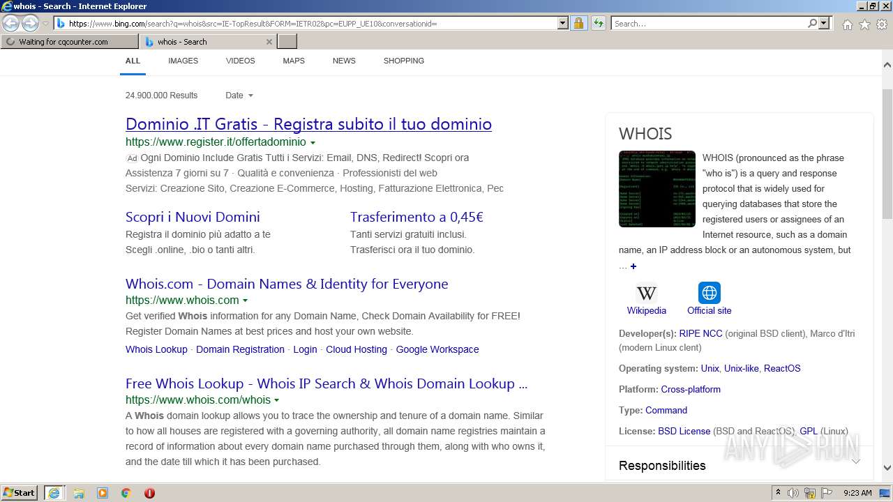Screen dimensions: 893x502
Task: Click the Domain Registration sitelink
Action: [x=240, y=349]
